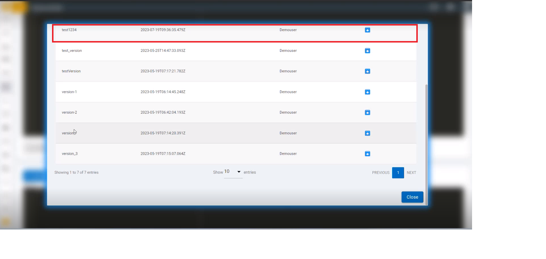Go to page 1 in pagination
Image resolution: width=546 pixels, height=259 pixels.
pos(398,173)
